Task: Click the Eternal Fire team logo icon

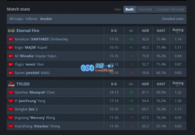Action: (x=11, y=31)
